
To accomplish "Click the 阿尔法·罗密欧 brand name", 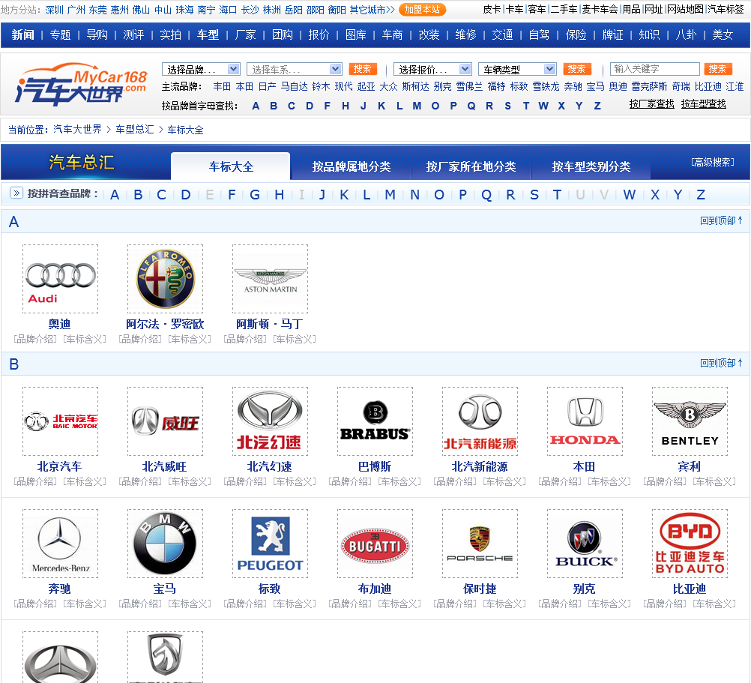I will (165, 325).
